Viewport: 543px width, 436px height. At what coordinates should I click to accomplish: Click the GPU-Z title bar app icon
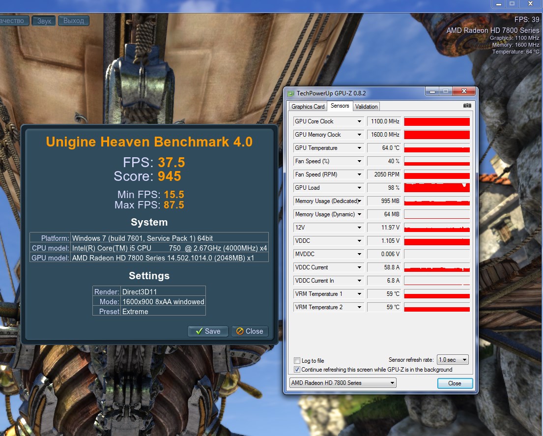point(290,93)
